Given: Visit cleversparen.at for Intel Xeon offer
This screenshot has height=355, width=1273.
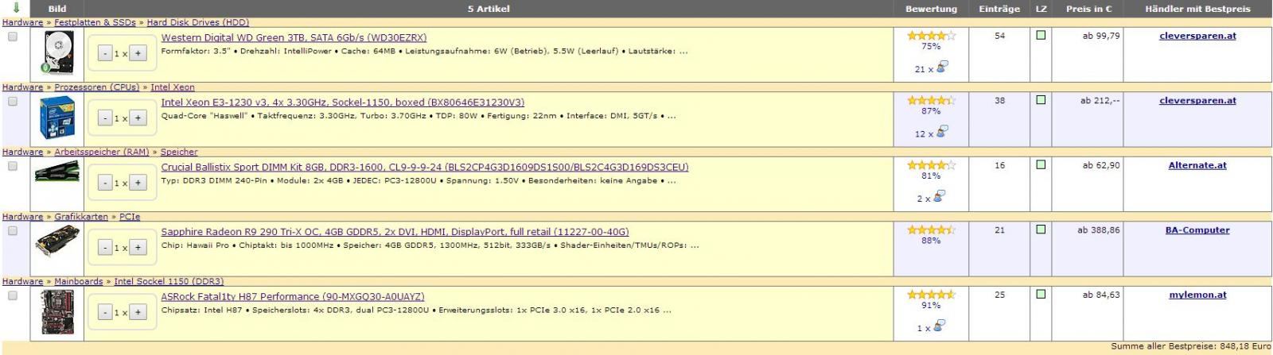Looking at the screenshot, I should click(1197, 101).
